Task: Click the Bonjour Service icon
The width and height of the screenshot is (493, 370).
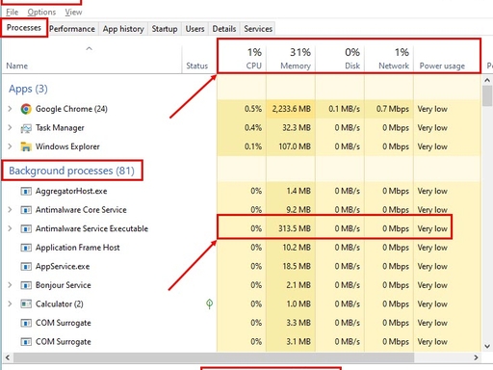Action: click(26, 285)
